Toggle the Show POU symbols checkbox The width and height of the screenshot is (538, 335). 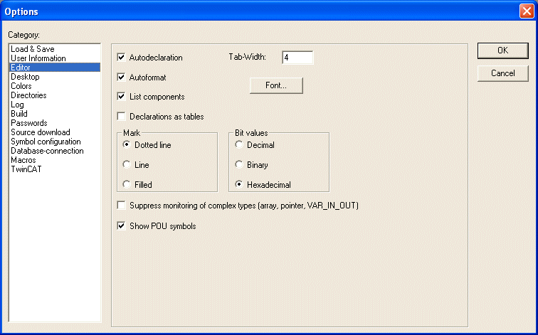[x=122, y=226]
